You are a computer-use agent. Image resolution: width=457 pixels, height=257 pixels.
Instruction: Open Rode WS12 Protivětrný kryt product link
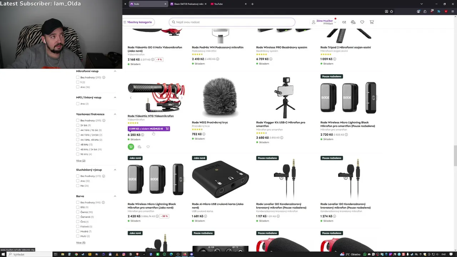210,122
